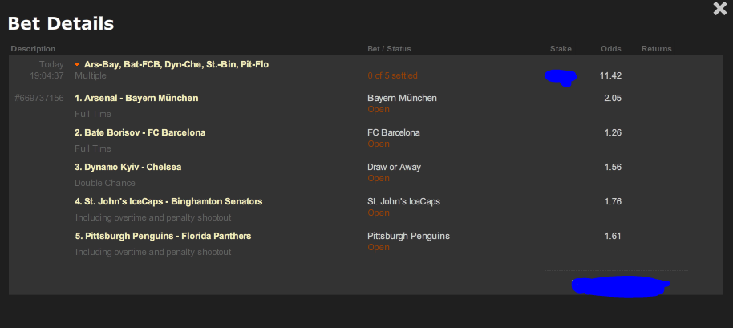The width and height of the screenshot is (733, 328).
Task: Click the combined odds value 11.42
Action: coord(610,76)
